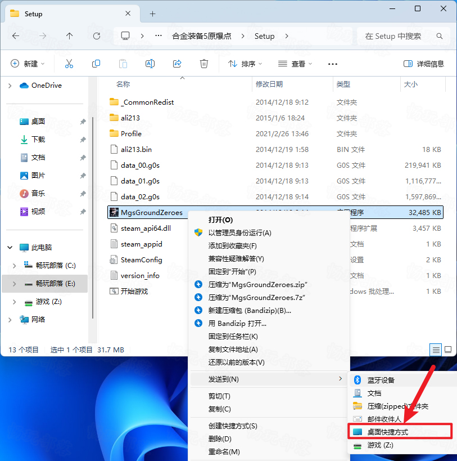Click the This PC monitor icon in address bar
Image resolution: width=457 pixels, height=461 pixels.
point(125,36)
